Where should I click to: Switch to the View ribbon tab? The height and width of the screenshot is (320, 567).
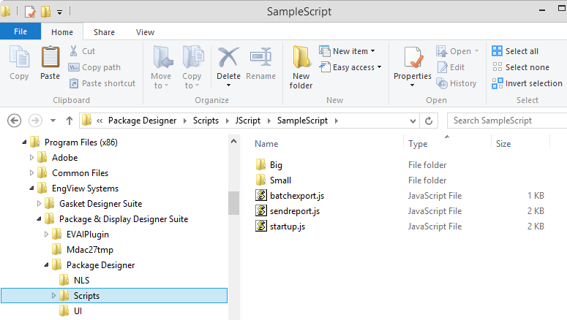[x=145, y=32]
